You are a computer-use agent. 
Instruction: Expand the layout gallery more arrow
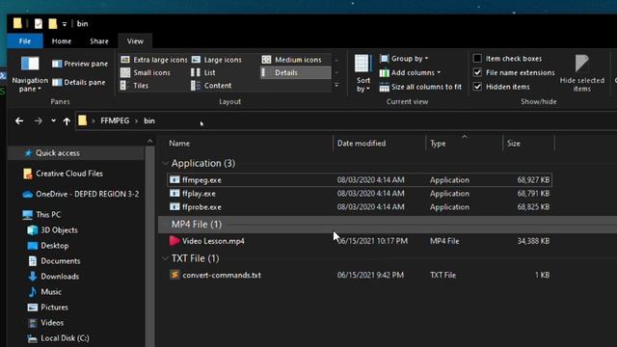pos(336,86)
